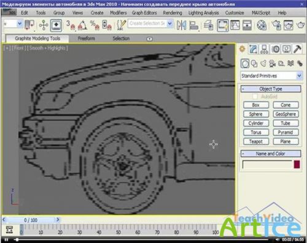Switch to the Selection ribbon tab
The image size is (307, 243).
point(121,39)
